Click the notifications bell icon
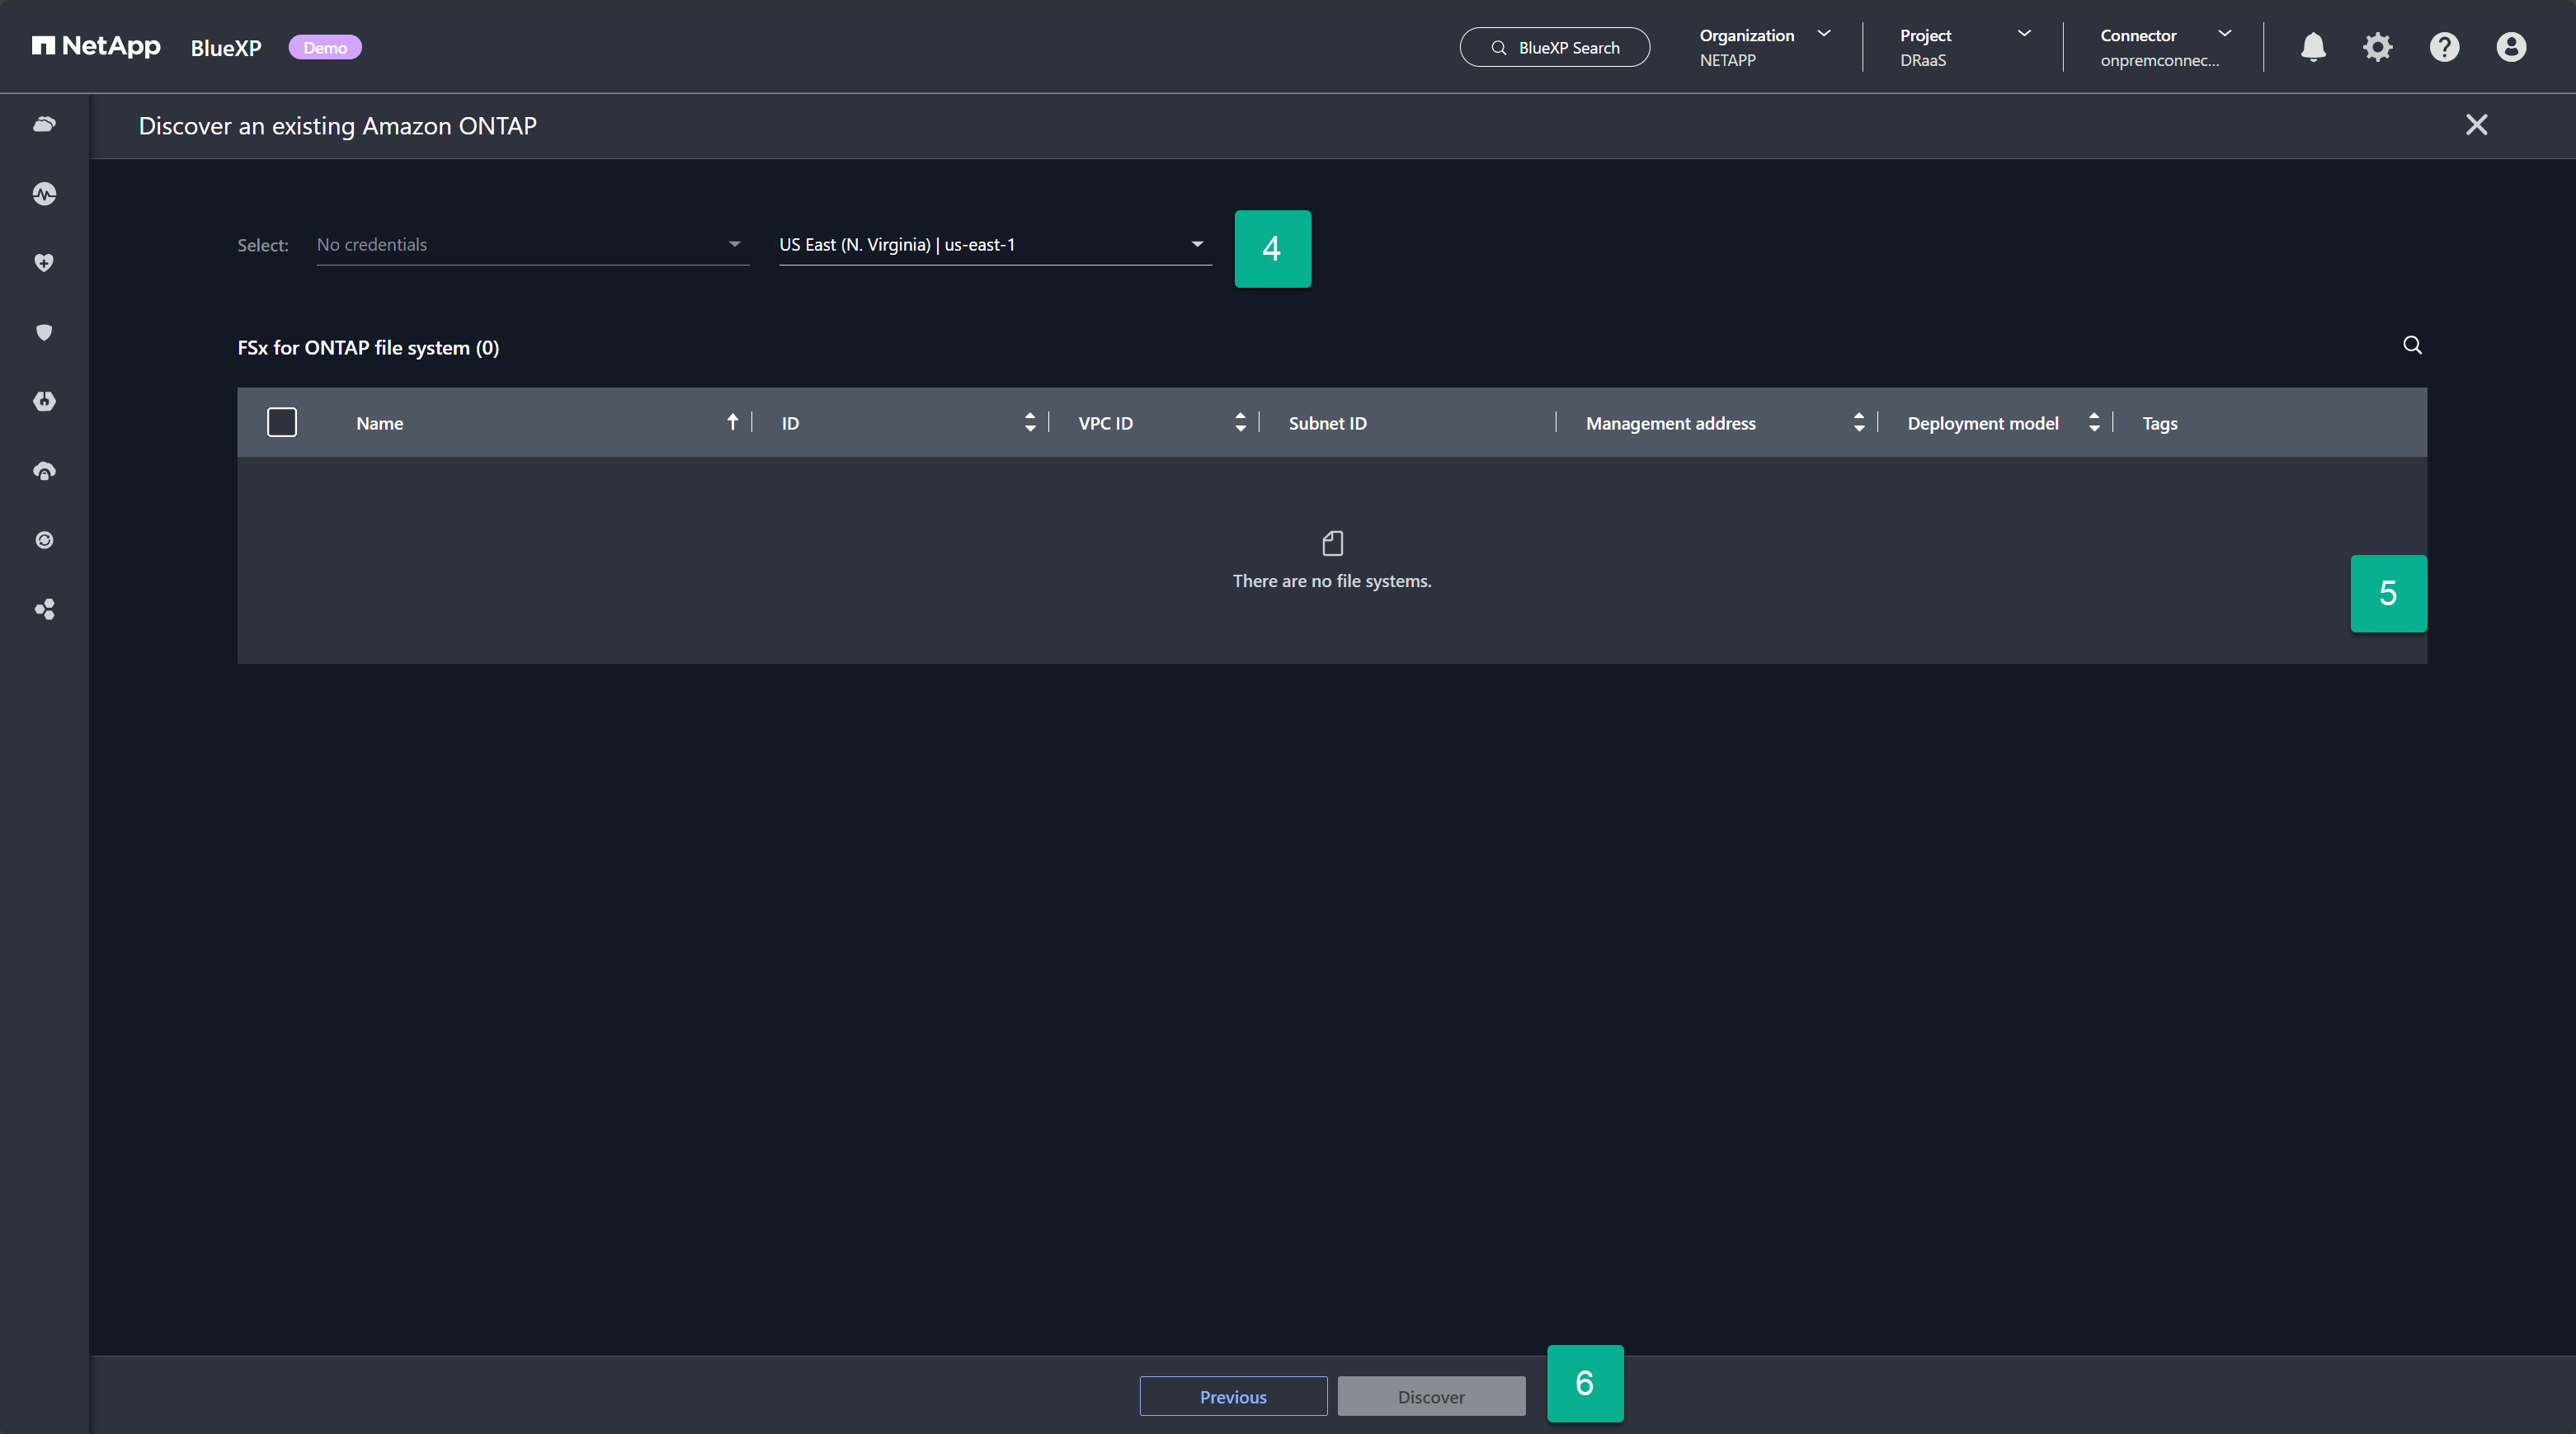Image resolution: width=2576 pixels, height=1434 pixels. (x=2312, y=47)
